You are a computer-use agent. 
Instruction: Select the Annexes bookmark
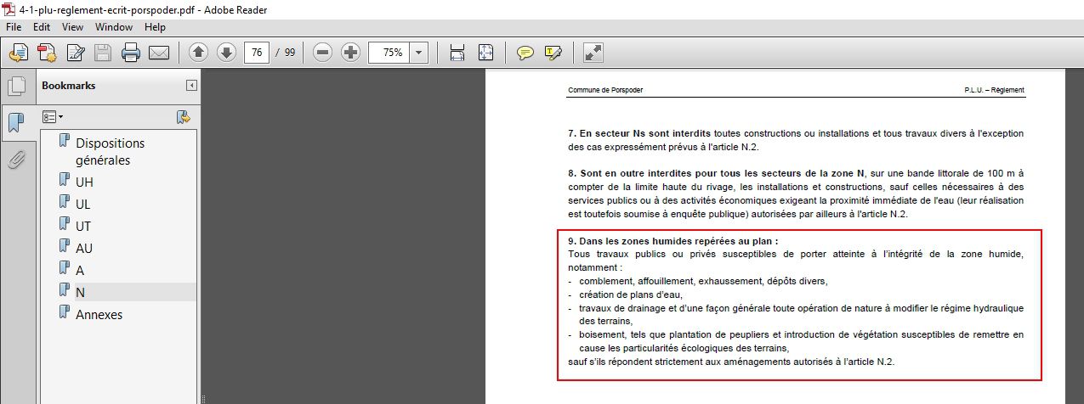point(99,315)
